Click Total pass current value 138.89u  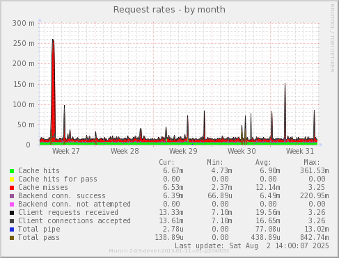tap(169, 238)
